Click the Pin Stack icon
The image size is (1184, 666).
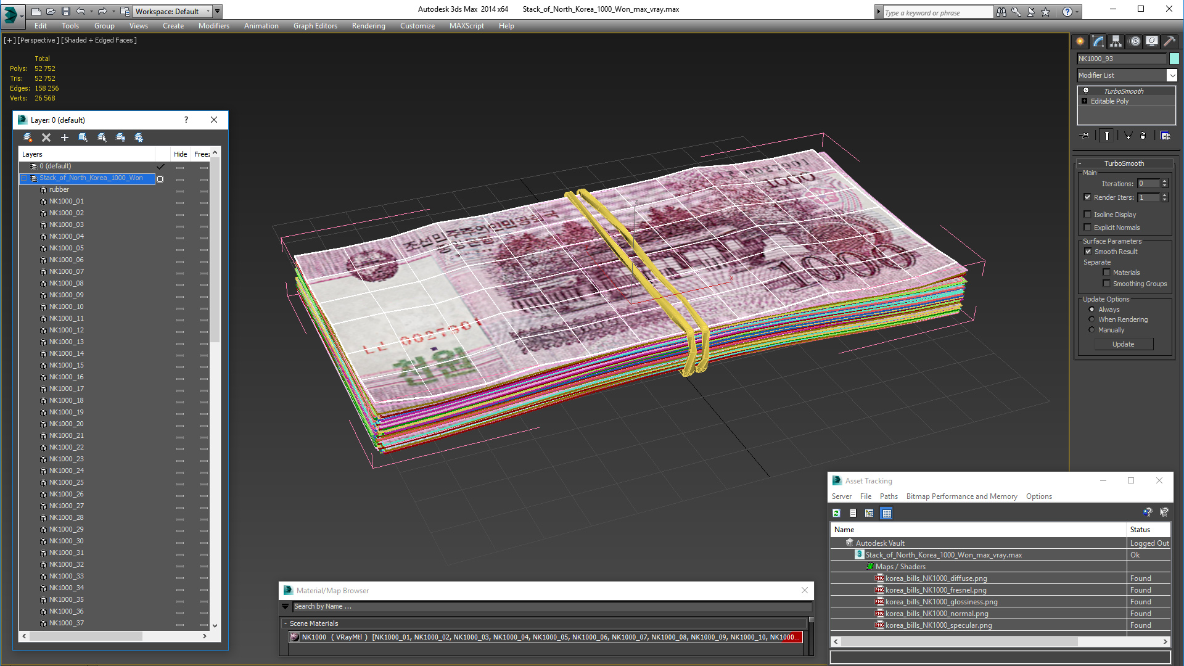(1085, 136)
